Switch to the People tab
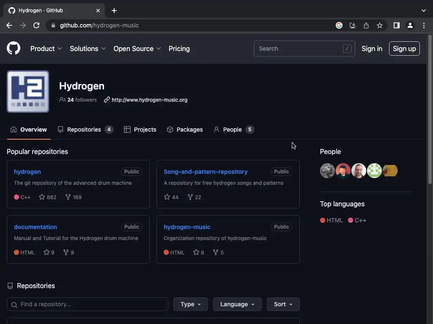This screenshot has height=324, width=433. point(233,130)
